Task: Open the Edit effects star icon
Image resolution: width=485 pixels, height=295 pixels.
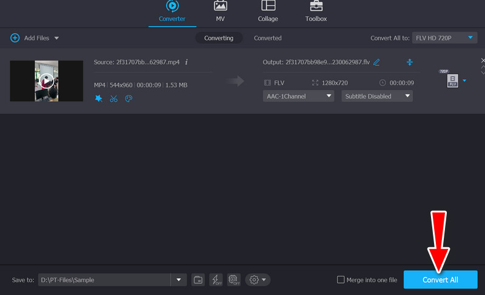Action: [x=98, y=99]
